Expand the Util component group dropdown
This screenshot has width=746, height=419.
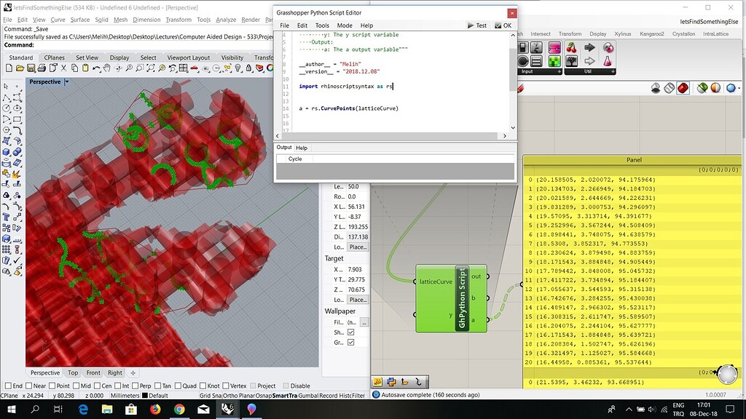tap(613, 71)
